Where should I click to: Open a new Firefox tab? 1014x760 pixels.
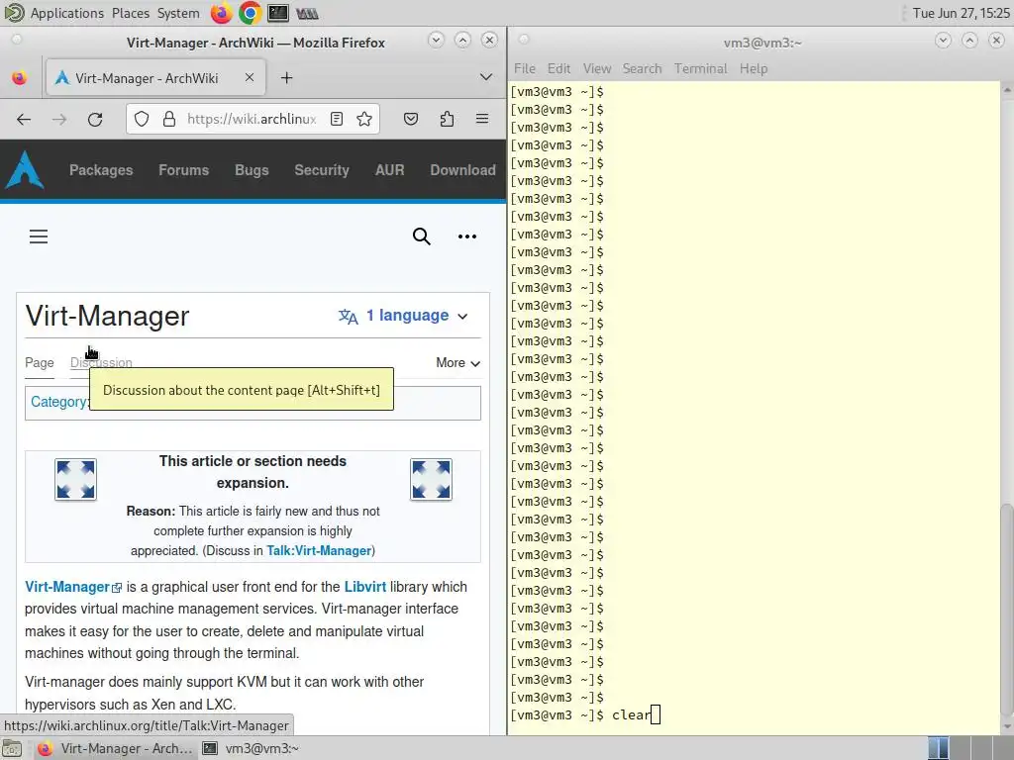pos(286,78)
